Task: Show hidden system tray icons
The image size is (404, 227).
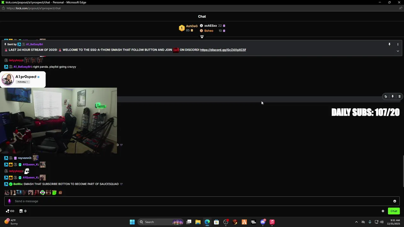Action: coord(356,222)
